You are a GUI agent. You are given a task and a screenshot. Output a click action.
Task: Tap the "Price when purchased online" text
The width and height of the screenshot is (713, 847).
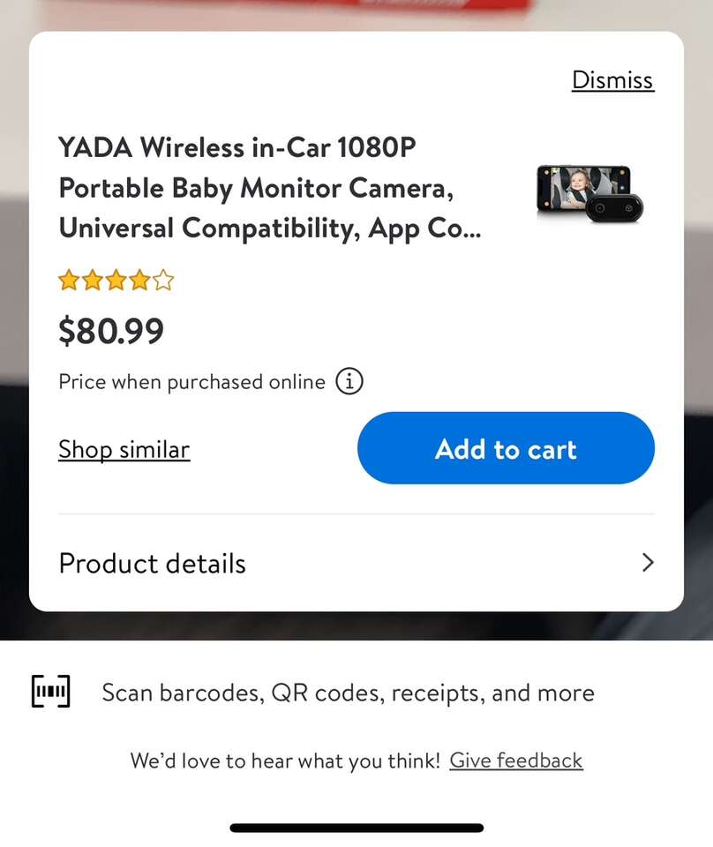191,382
